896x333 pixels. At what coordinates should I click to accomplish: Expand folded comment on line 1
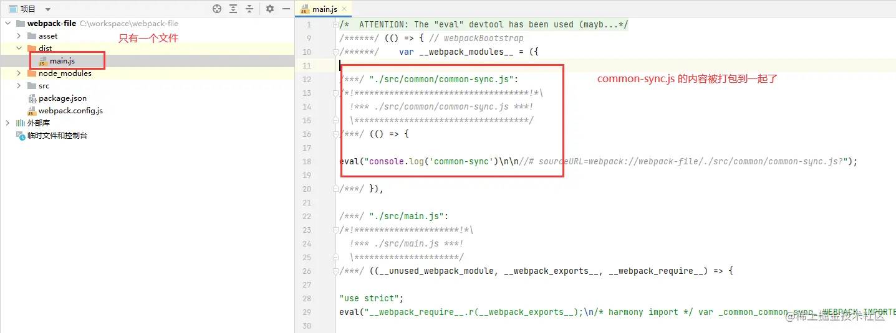[x=336, y=25]
